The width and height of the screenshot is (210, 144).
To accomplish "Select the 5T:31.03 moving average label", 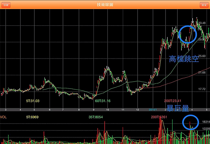I will click(33, 101).
